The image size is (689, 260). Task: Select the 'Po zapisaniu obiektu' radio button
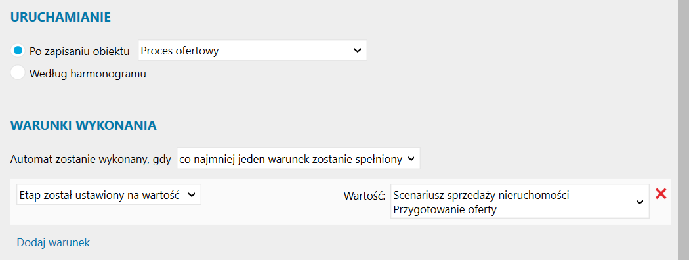pos(18,51)
